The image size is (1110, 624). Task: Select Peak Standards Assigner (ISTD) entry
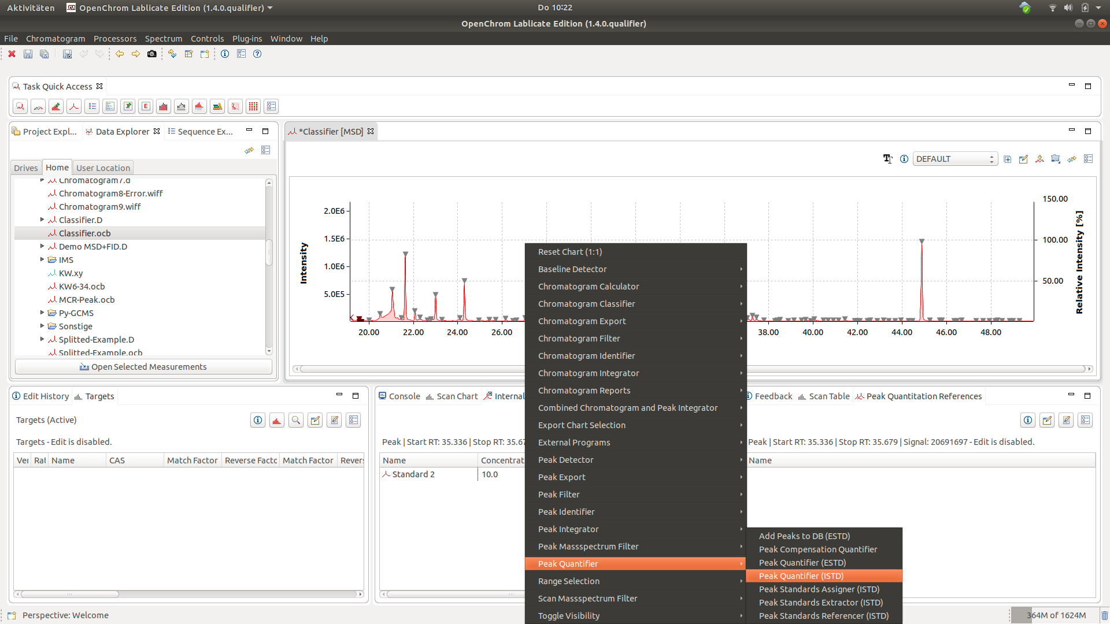click(x=824, y=589)
